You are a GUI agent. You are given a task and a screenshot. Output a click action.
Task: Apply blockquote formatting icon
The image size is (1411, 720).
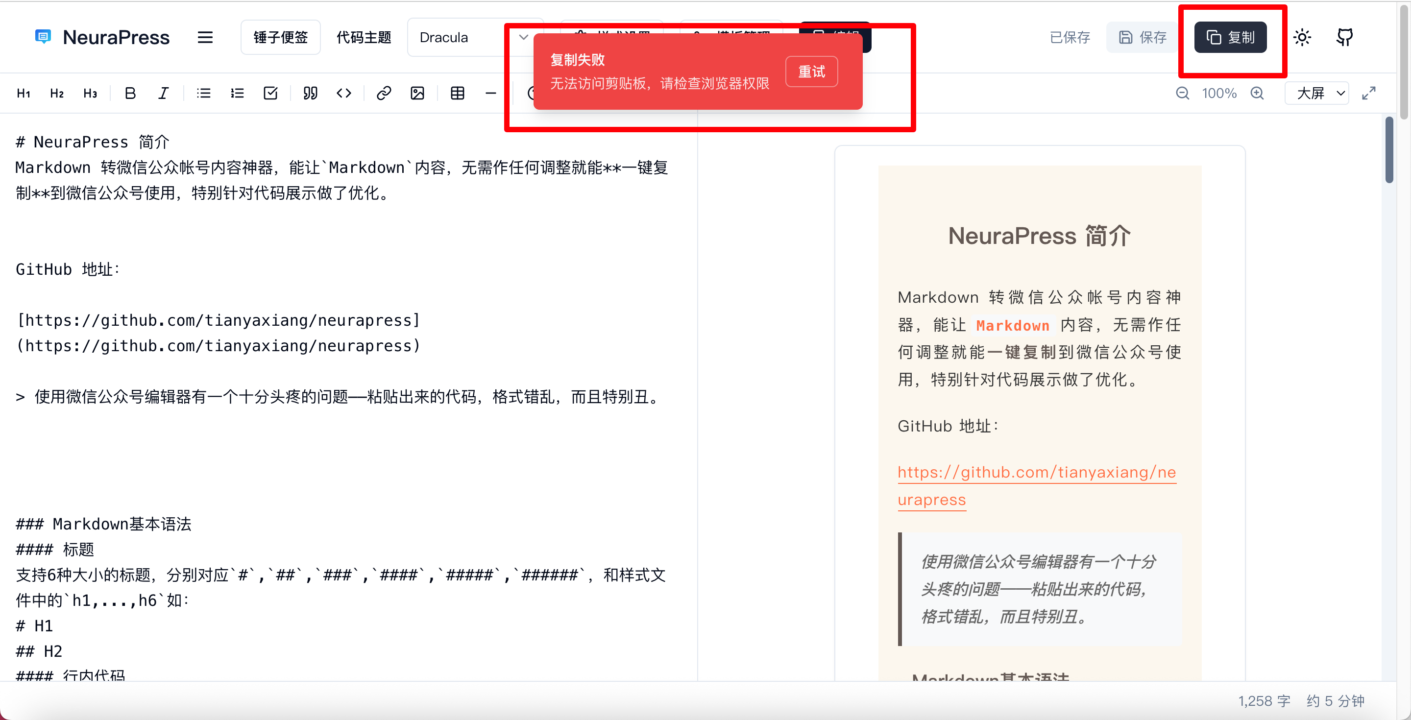[x=310, y=93]
